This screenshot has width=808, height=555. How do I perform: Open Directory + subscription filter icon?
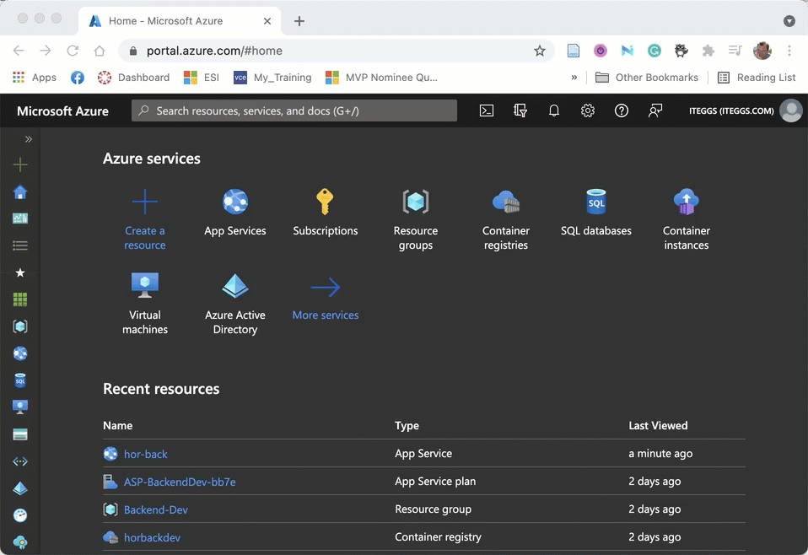[x=520, y=110]
